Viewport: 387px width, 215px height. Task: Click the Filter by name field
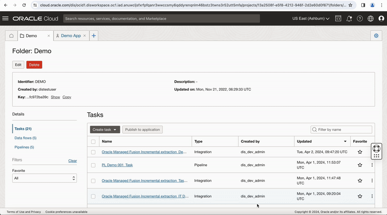point(342,129)
